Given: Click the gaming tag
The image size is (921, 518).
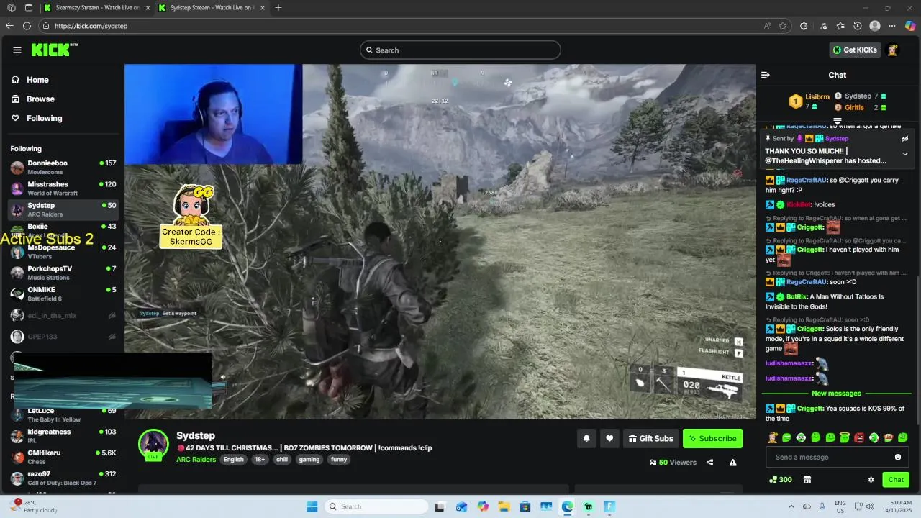Looking at the screenshot, I should coord(309,459).
